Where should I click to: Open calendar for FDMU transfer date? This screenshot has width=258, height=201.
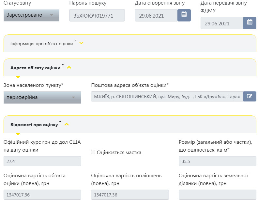point(250,23)
